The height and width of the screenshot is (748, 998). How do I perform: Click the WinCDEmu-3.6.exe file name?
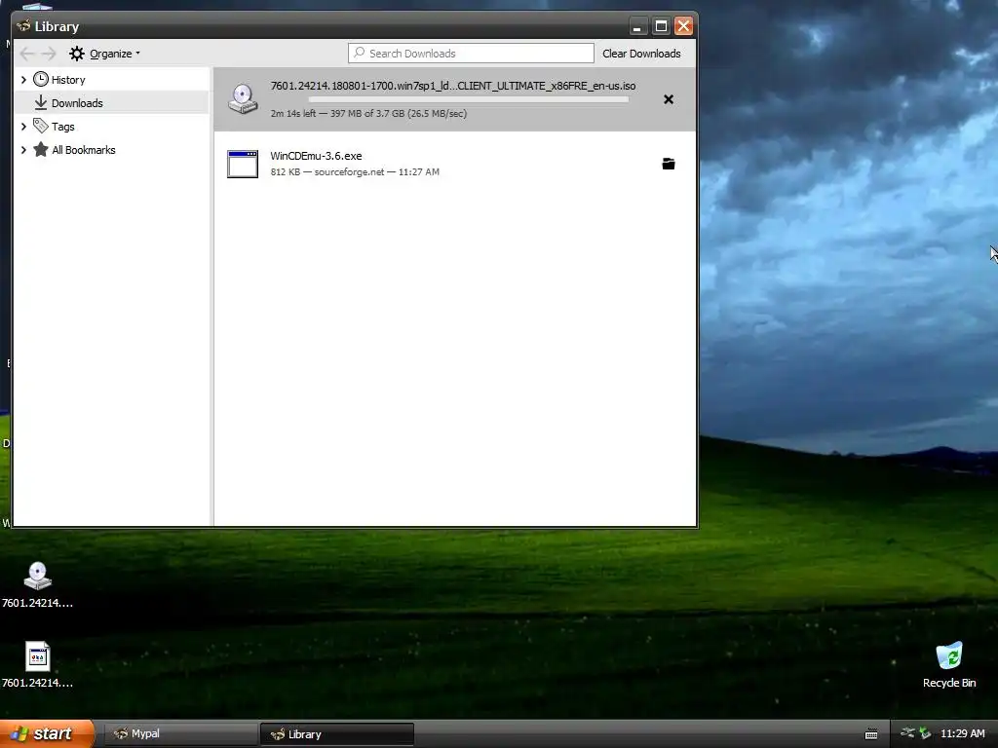point(316,156)
